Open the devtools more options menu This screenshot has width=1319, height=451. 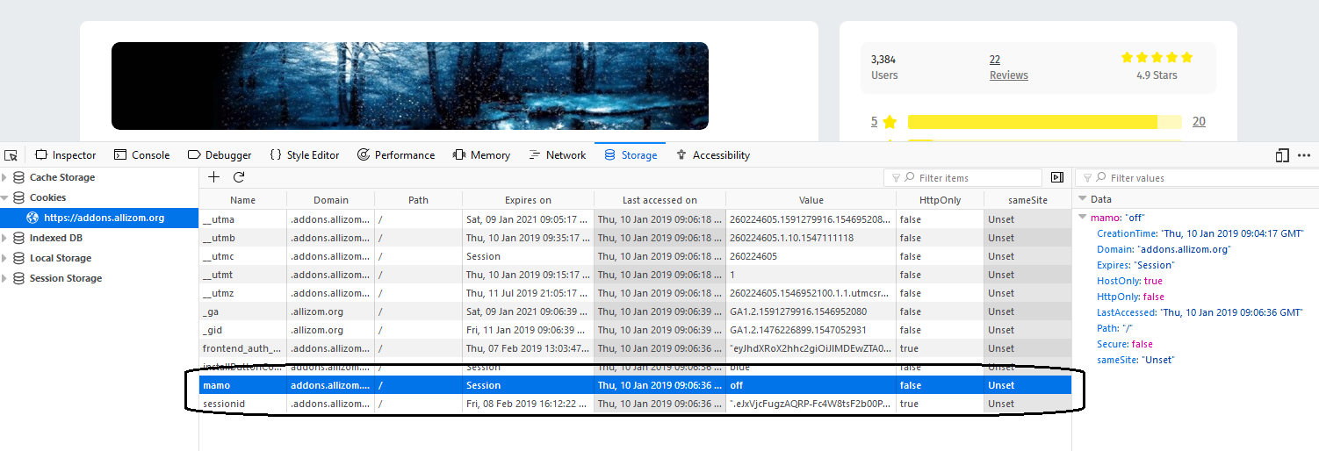coord(1304,155)
